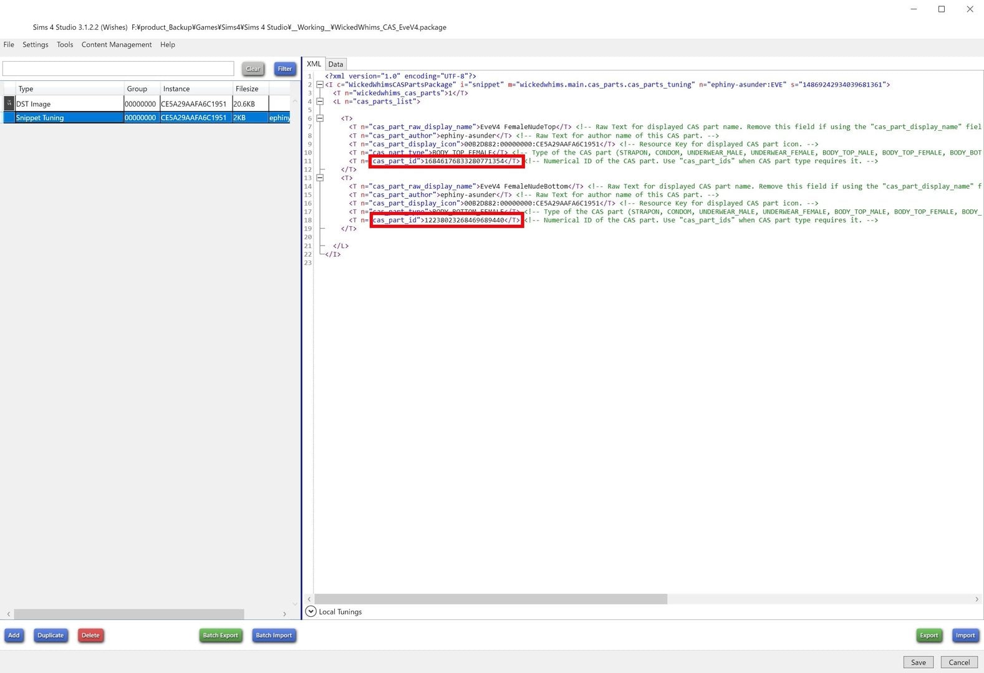The height and width of the screenshot is (673, 984).
Task: Cancel the changes
Action: (959, 662)
